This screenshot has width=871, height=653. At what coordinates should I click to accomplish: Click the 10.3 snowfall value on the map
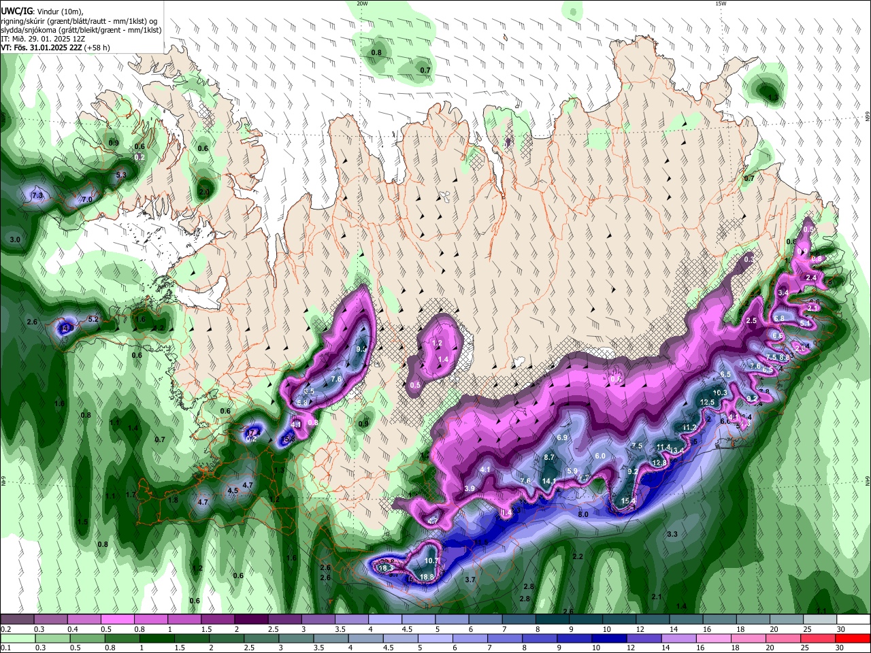pos(720,393)
